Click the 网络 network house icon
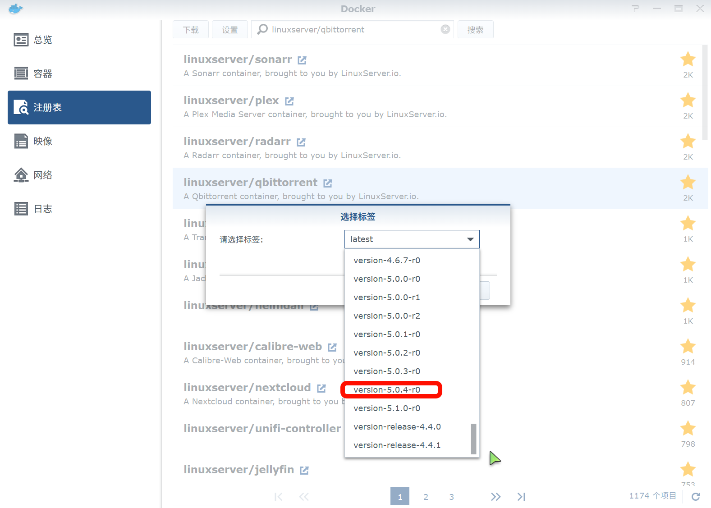 (x=21, y=175)
